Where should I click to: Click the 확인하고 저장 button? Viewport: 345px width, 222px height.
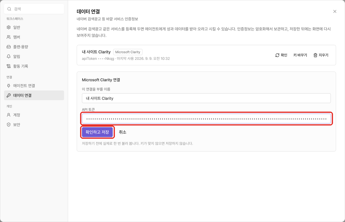click(97, 132)
